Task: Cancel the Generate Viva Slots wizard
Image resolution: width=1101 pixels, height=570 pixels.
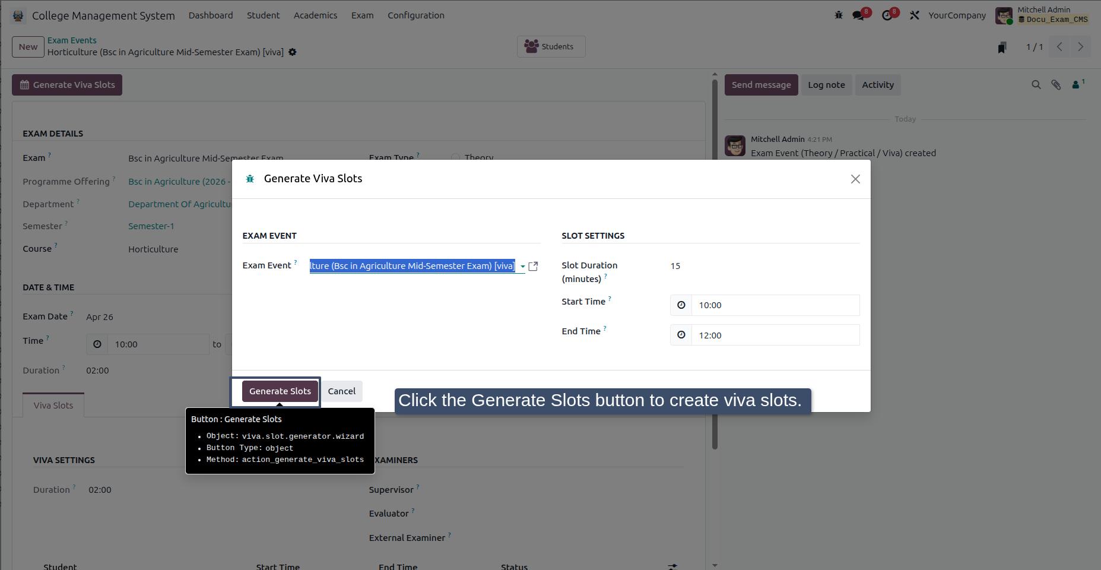Action: coord(342,391)
